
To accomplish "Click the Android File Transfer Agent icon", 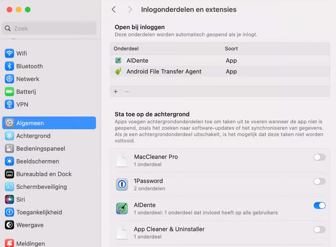I will [x=118, y=71].
